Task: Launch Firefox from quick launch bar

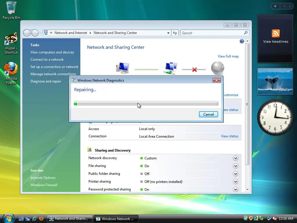Action: 41,219
